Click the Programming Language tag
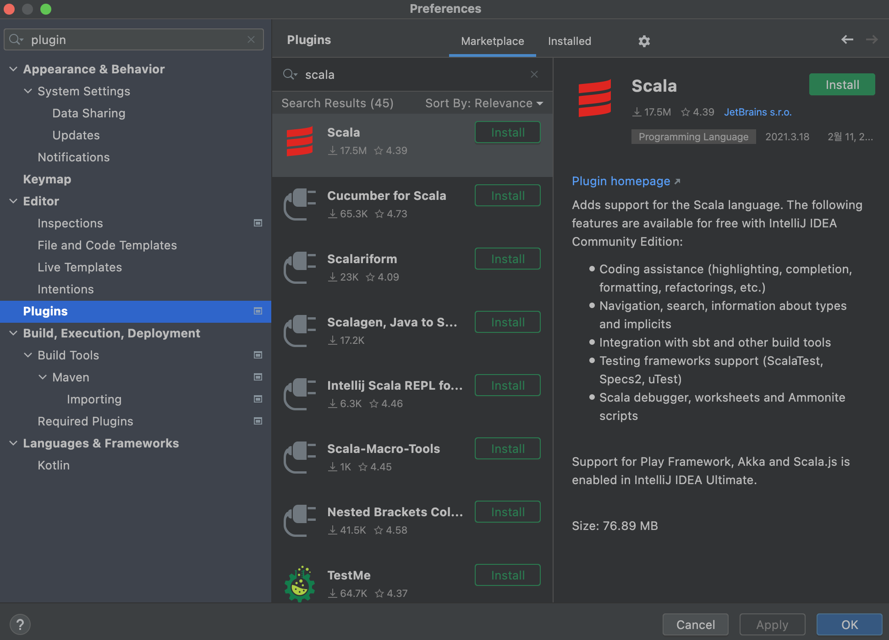Screen dimensions: 889x640 pos(693,137)
